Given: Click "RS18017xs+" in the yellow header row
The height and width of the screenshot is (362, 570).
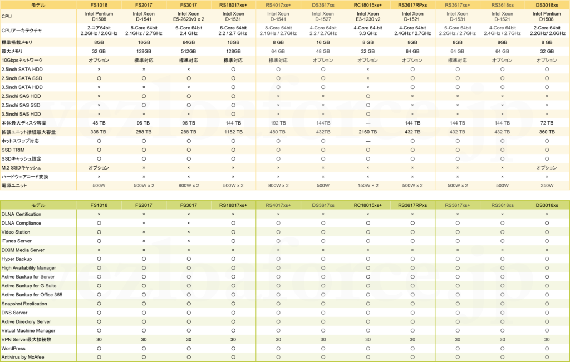Looking at the screenshot, I should coord(233,5).
